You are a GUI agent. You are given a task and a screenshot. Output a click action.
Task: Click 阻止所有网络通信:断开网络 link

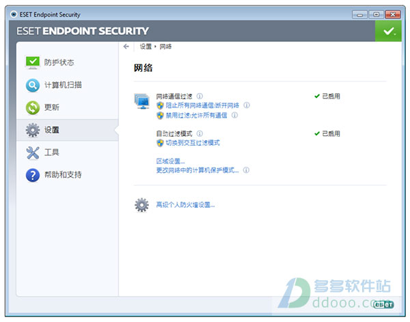pos(202,105)
